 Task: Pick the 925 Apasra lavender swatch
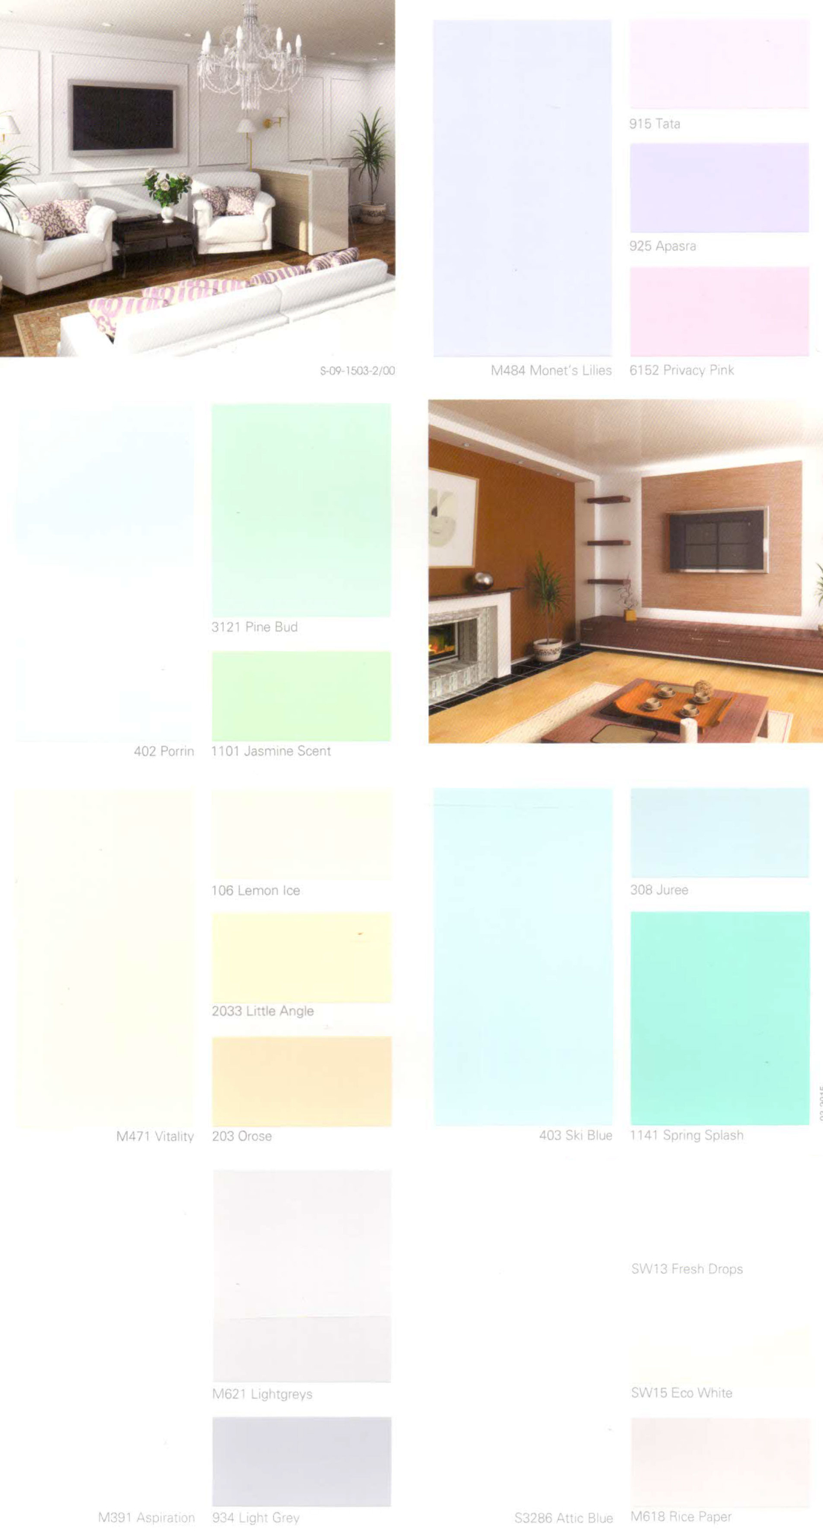pos(719,187)
